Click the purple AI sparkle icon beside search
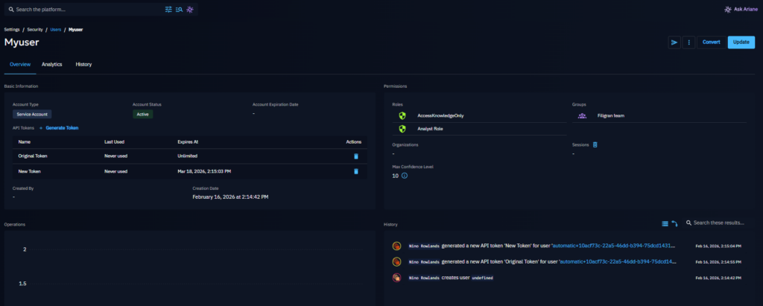The image size is (763, 306). (x=190, y=10)
